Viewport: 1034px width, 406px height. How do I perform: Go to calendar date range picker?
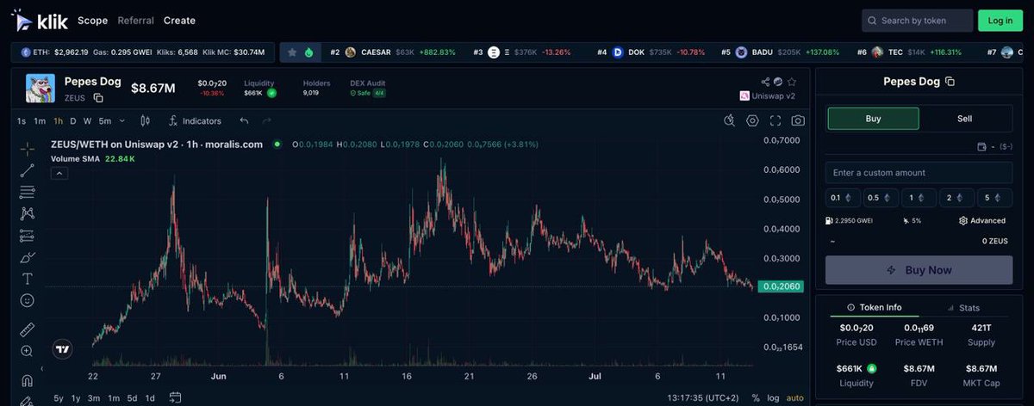pos(175,397)
